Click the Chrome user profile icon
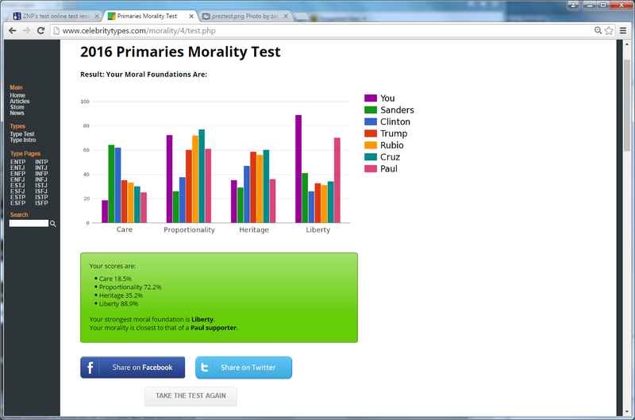635x420 pixels. (573, 5)
